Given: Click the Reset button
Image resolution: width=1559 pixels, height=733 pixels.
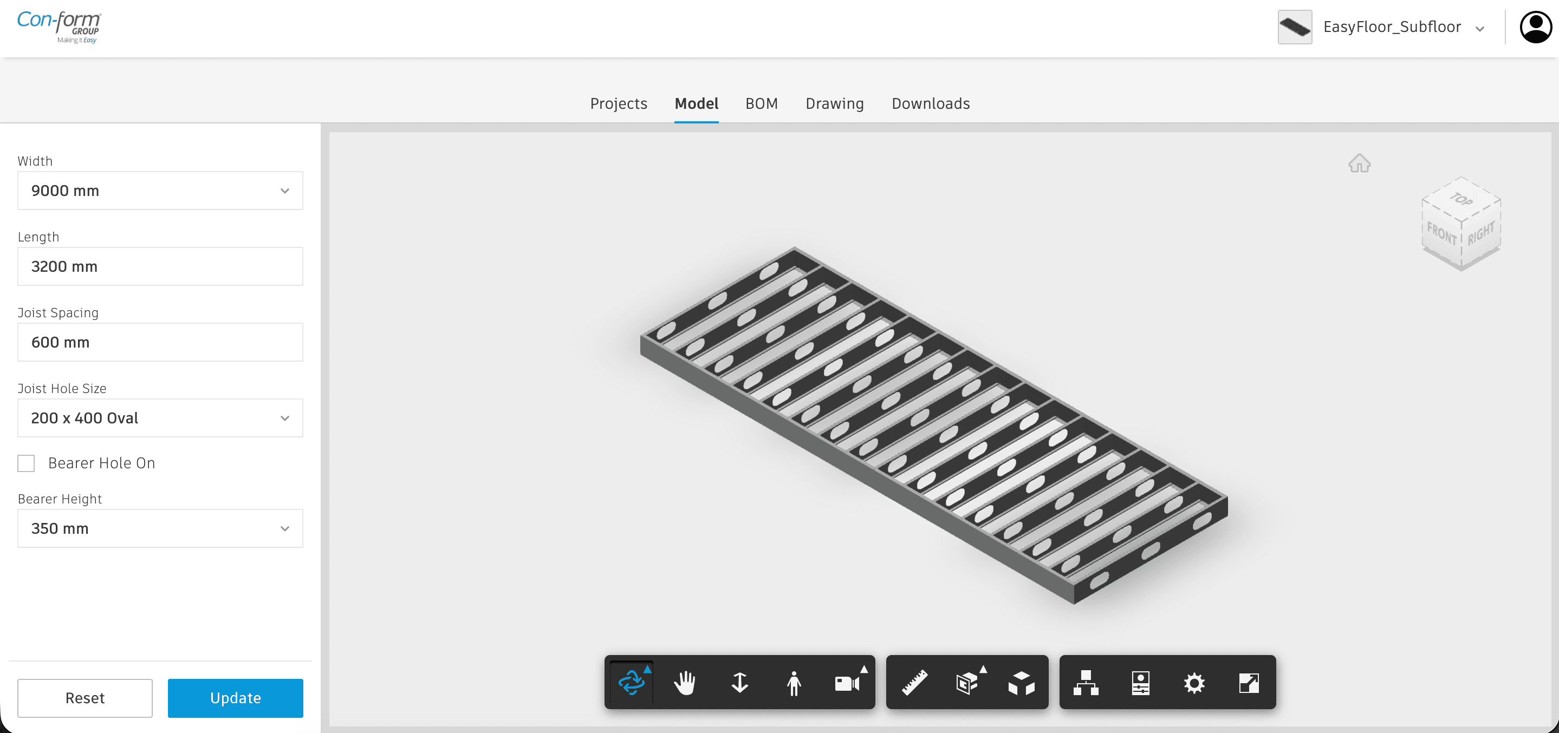Looking at the screenshot, I should pyautogui.click(x=85, y=698).
